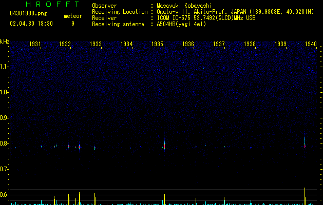This screenshot has height=205, width=323.
Task: Click the file name 04301930.png
Action: 28,13
